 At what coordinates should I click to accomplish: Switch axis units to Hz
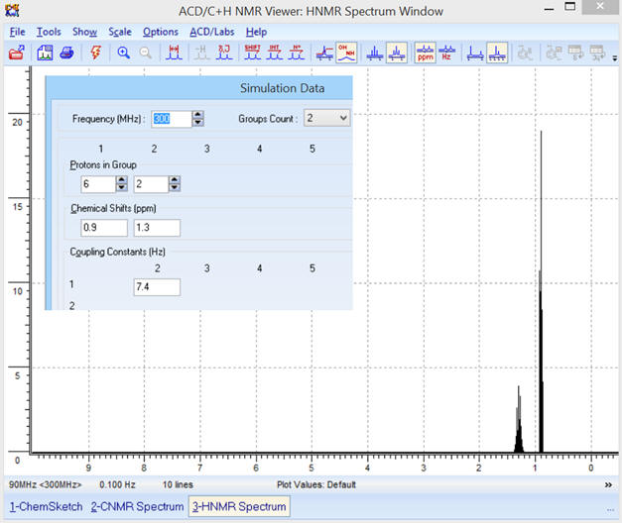446,52
